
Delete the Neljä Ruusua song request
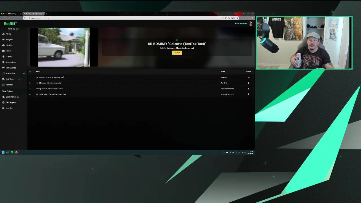tap(248, 83)
